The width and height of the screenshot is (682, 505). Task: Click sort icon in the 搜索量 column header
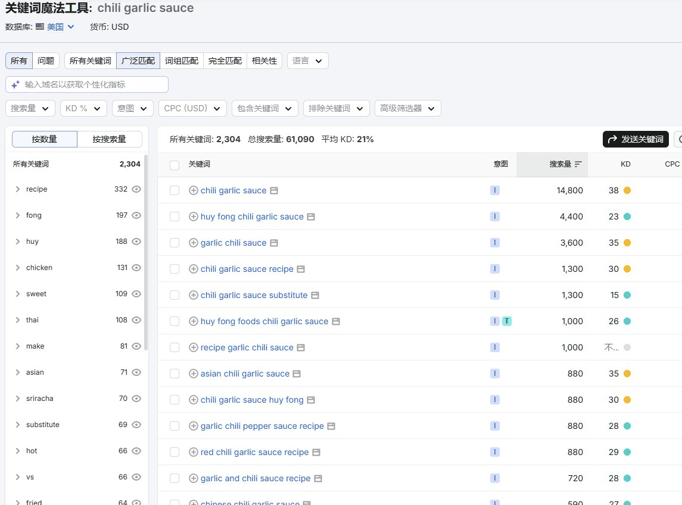pos(578,164)
